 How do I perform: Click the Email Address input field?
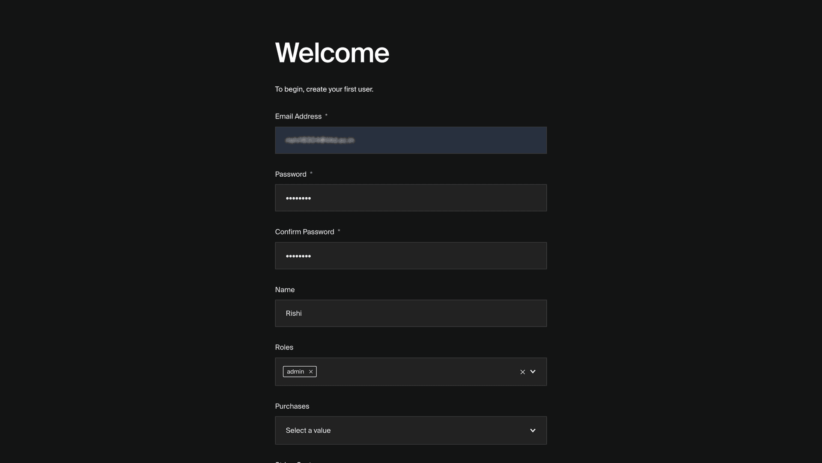click(411, 140)
